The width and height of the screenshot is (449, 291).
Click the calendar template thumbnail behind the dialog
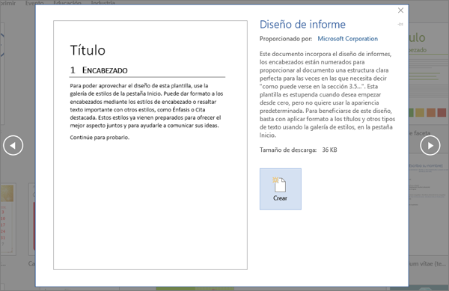pos(8,219)
